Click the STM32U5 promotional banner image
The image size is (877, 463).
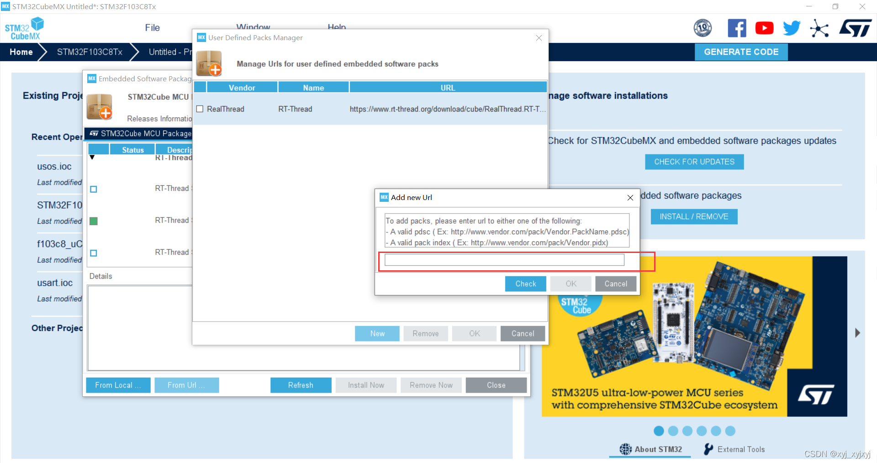point(694,336)
